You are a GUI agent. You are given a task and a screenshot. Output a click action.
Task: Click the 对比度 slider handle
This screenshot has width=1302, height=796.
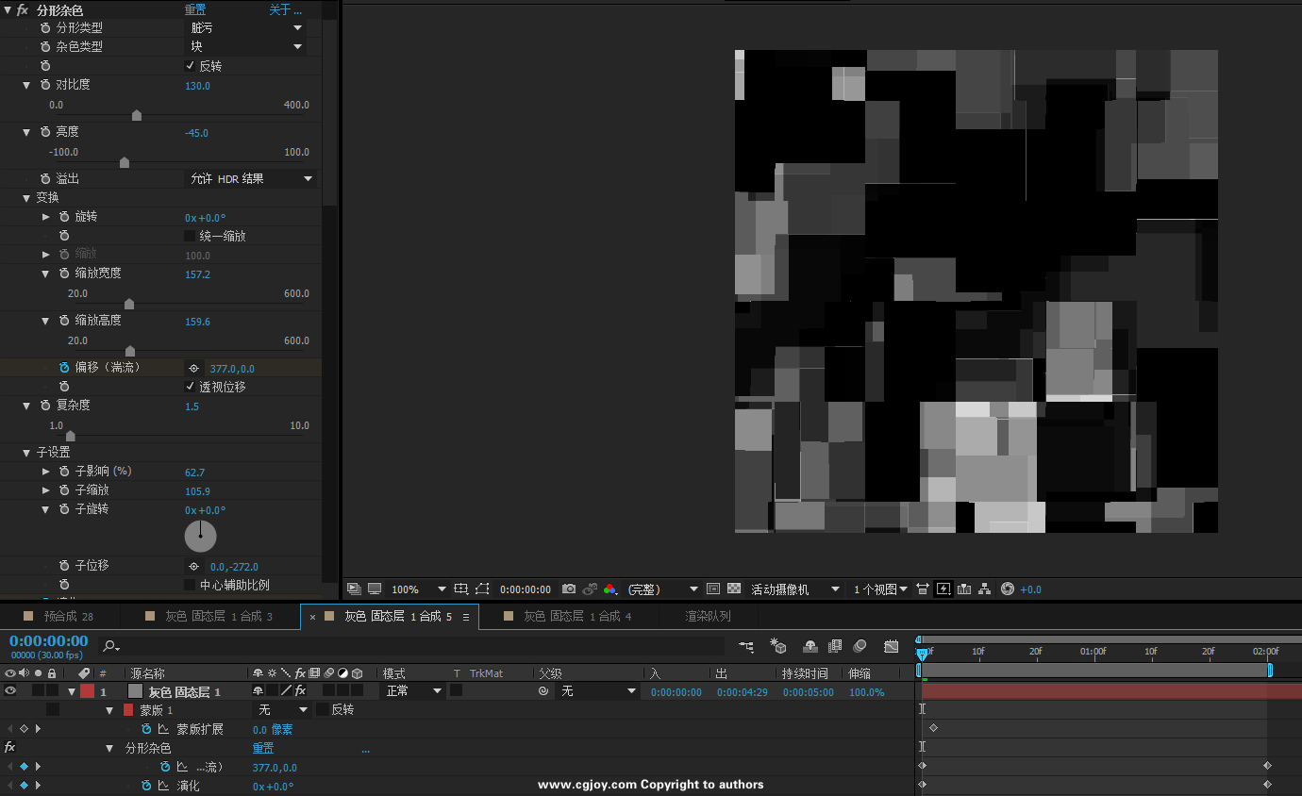pyautogui.click(x=137, y=115)
